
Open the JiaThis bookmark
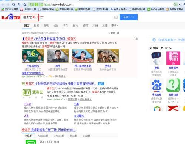point(156,9)
